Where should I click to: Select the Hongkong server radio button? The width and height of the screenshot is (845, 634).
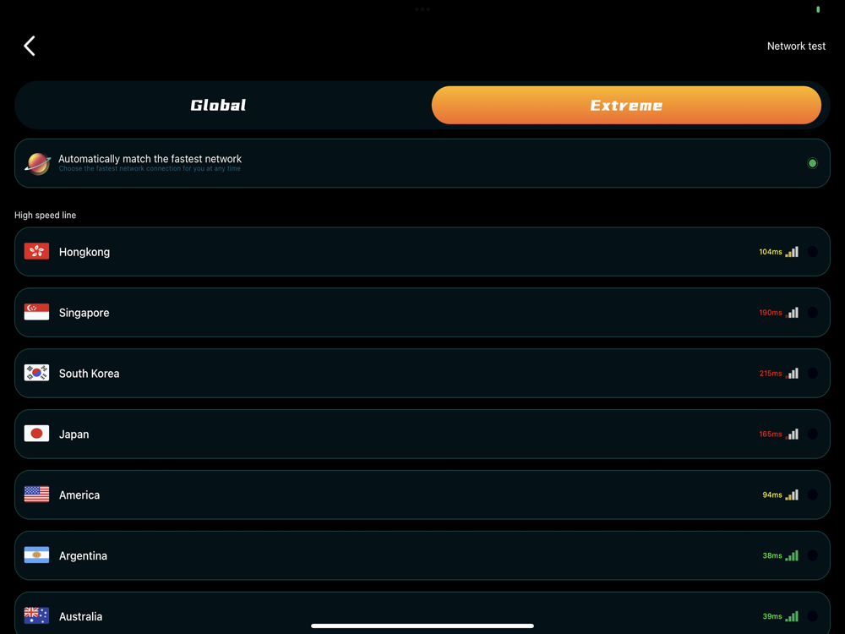coord(812,252)
